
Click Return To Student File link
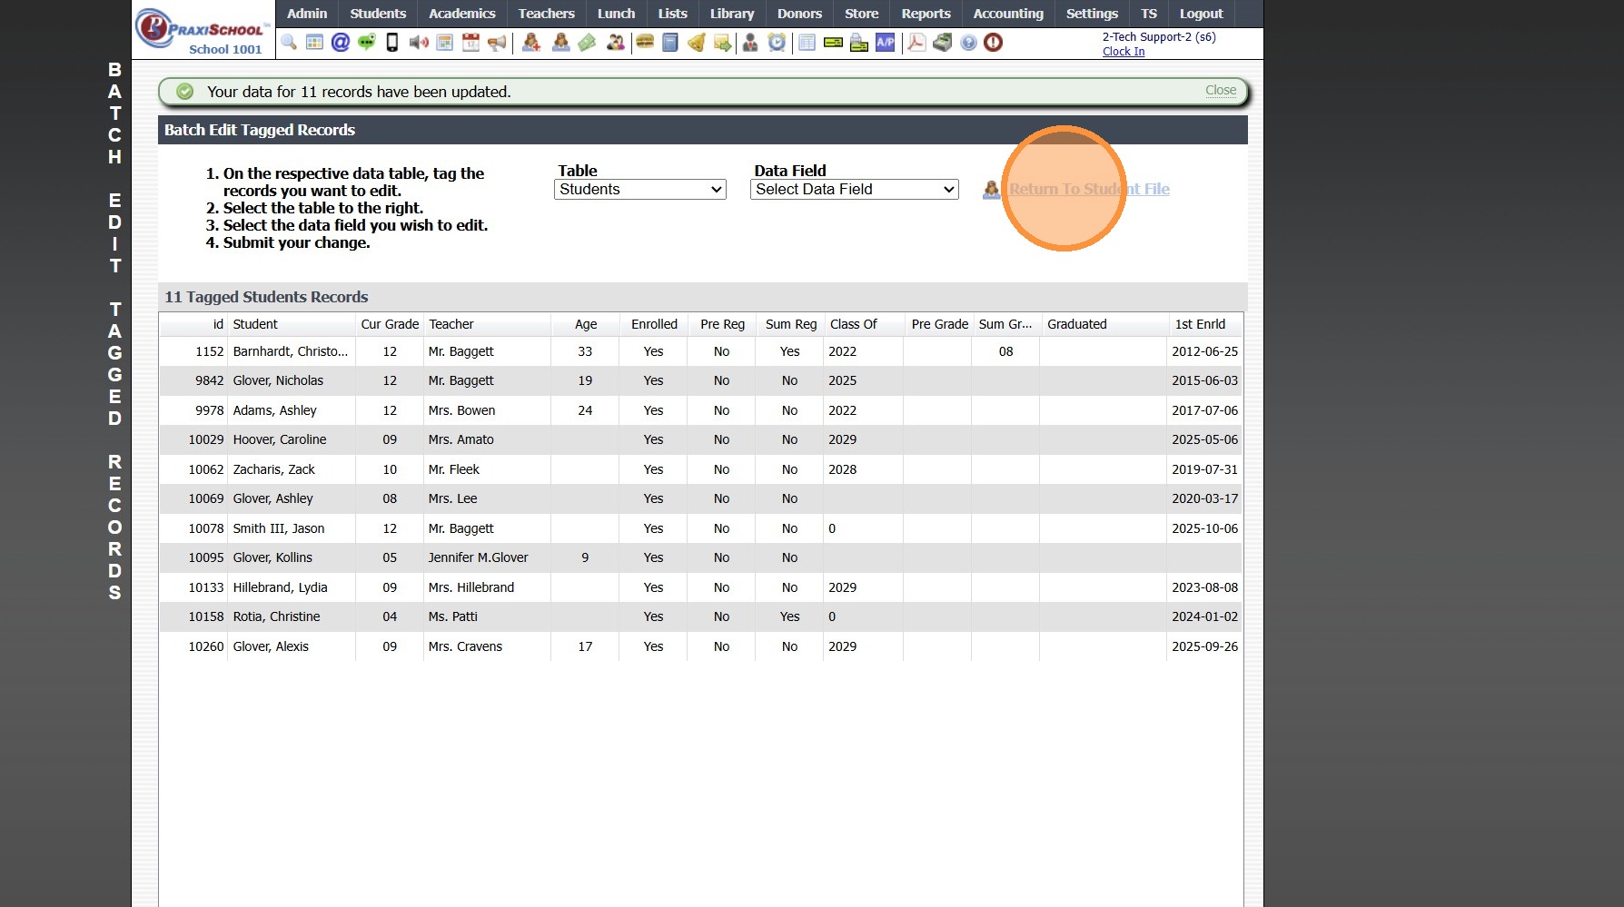coord(1089,189)
